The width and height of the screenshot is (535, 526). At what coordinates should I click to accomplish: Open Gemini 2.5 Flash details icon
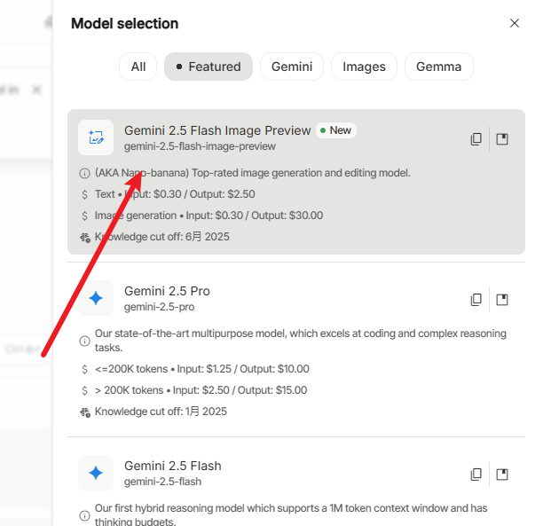502,475
